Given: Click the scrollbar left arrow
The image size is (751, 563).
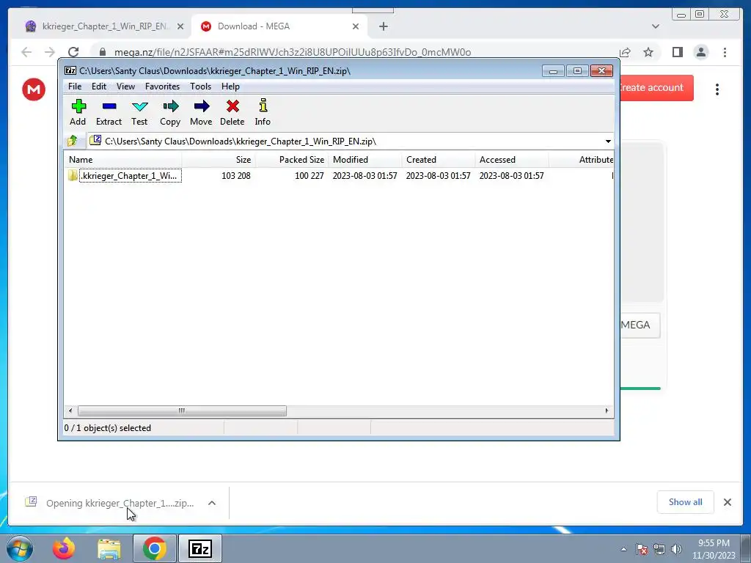Looking at the screenshot, I should [x=70, y=411].
